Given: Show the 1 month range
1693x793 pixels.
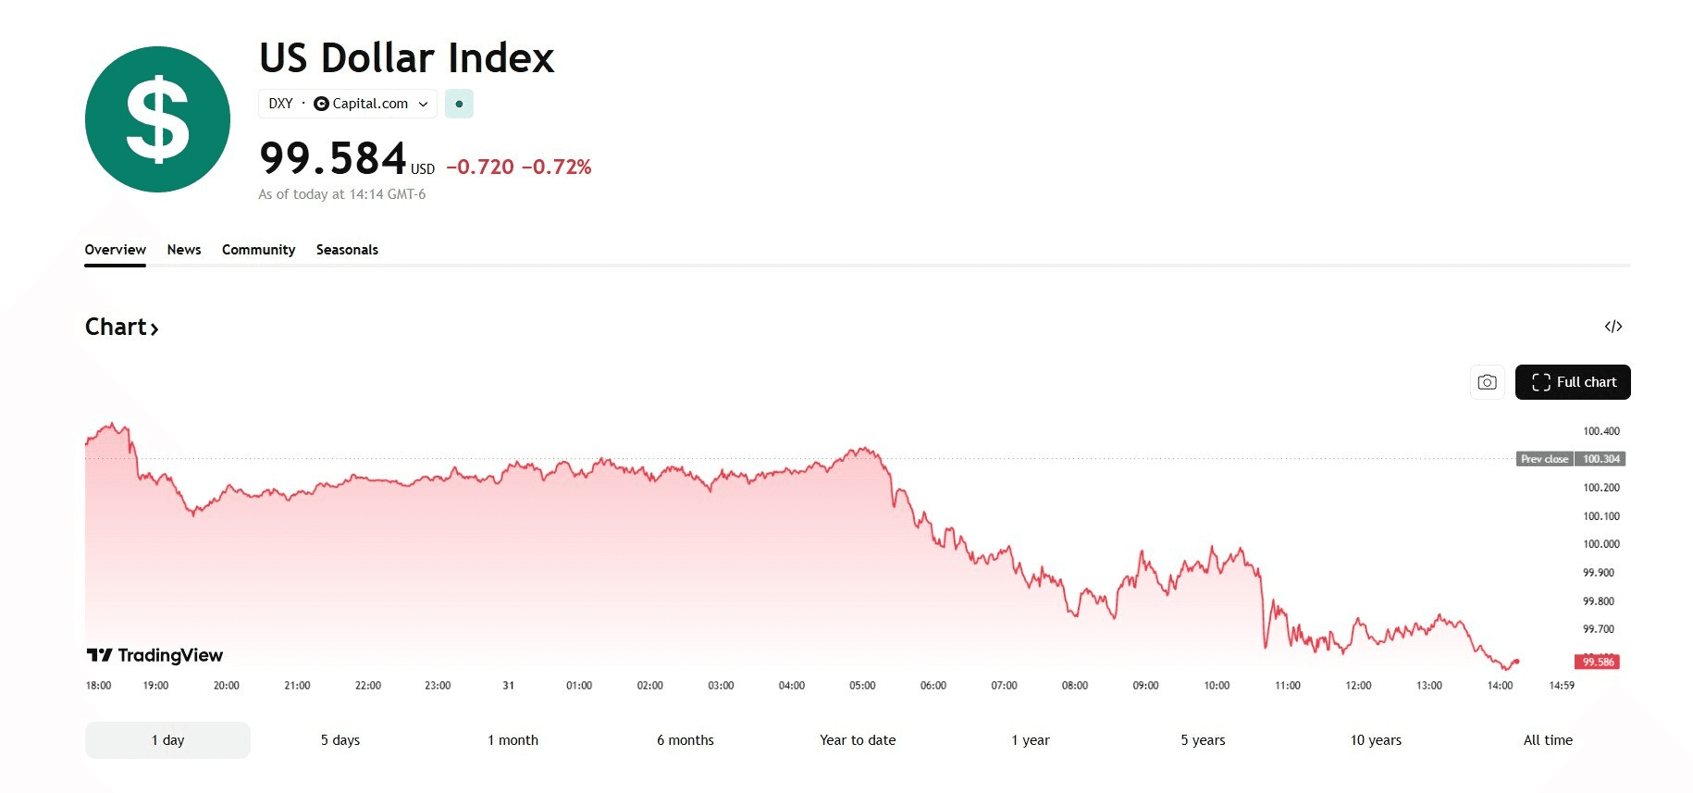Looking at the screenshot, I should 513,740.
